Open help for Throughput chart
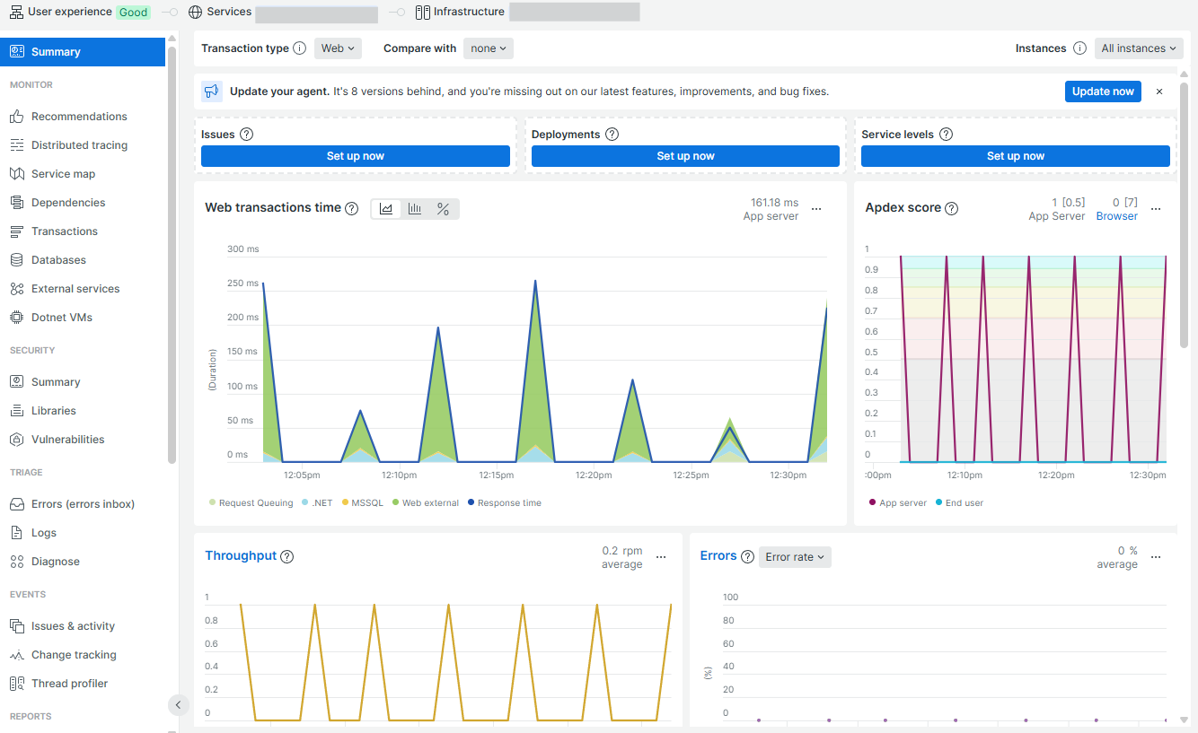The height and width of the screenshot is (733, 1198). coord(287,556)
